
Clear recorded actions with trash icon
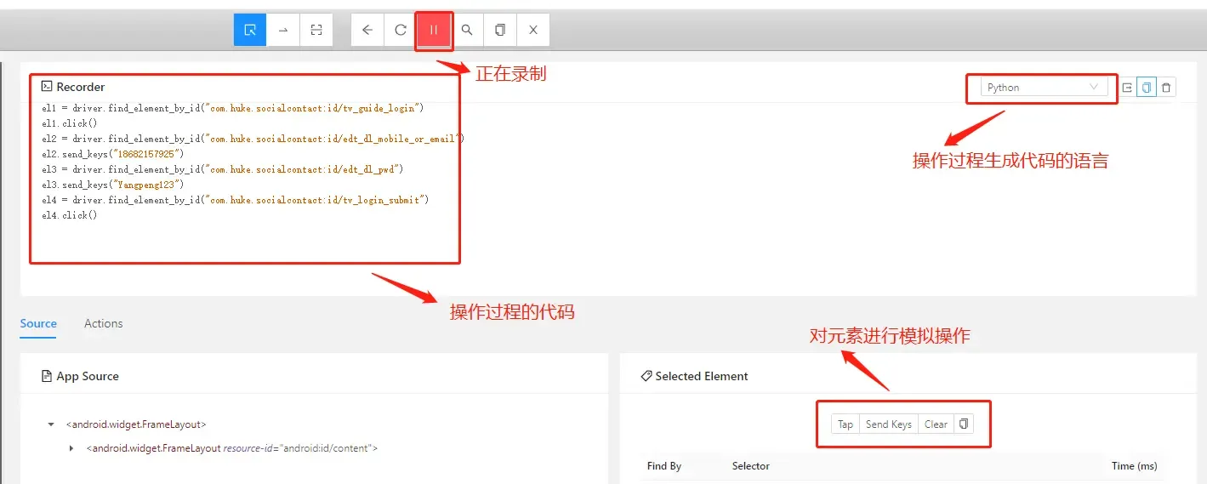1166,88
